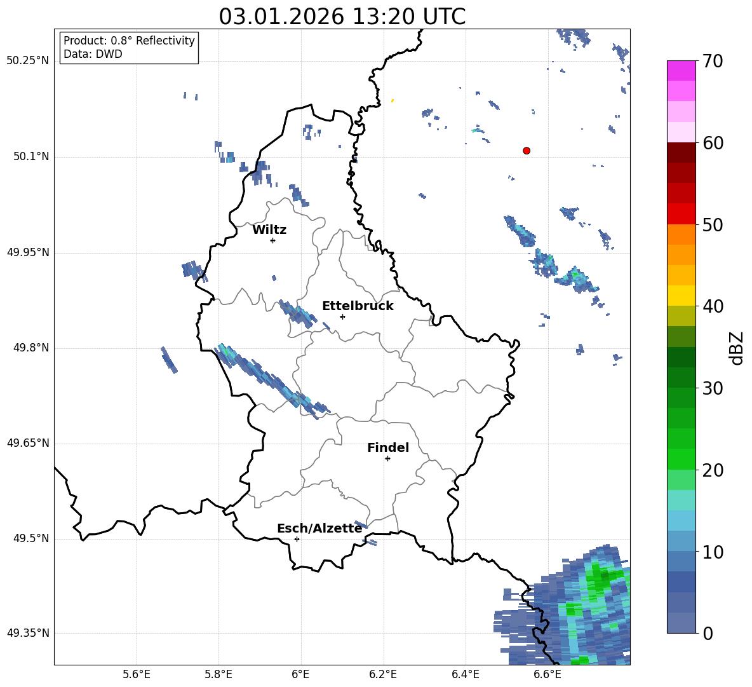Click the red dot marker on the map
This screenshot has height=687, width=752.
(x=527, y=151)
